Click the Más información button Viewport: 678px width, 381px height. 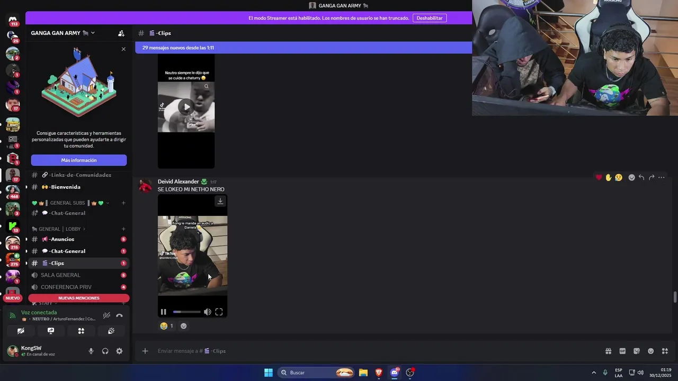(x=79, y=160)
